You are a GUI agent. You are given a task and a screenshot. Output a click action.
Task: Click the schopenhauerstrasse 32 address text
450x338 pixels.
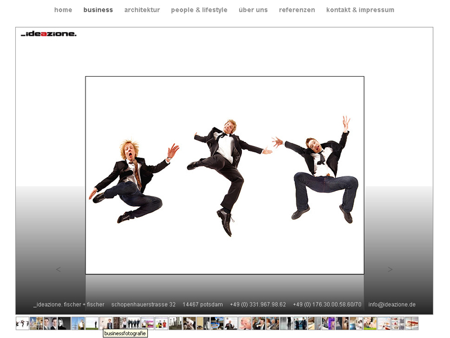pos(143,304)
